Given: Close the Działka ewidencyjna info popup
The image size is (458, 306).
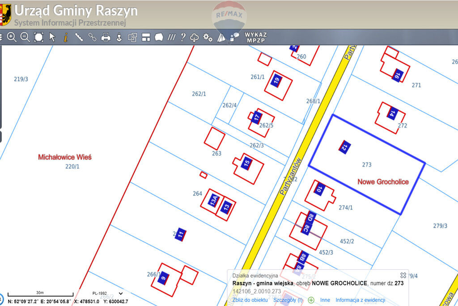Looking at the screenshot, I should coord(403,275).
